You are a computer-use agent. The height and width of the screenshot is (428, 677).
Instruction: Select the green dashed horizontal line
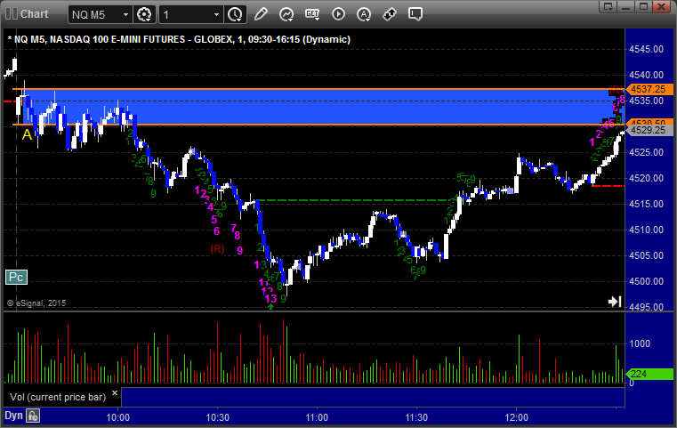(x=356, y=200)
